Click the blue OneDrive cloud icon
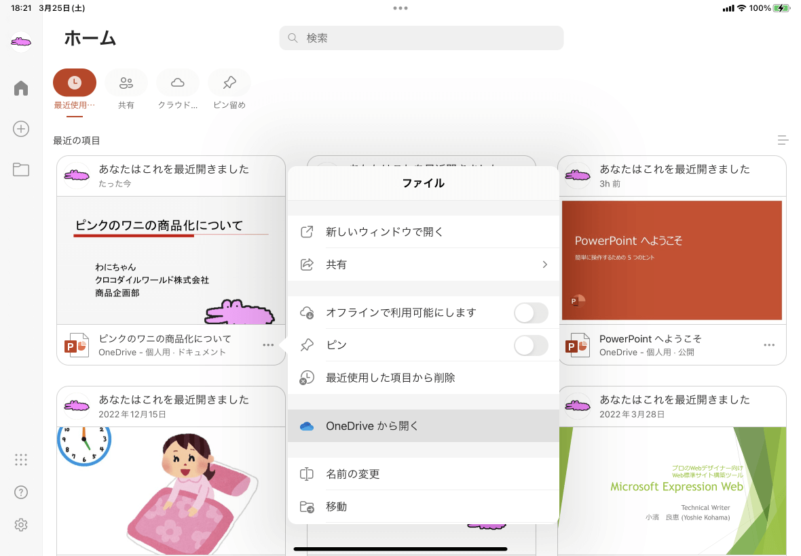Screen dimensions: 801x556 (307, 426)
